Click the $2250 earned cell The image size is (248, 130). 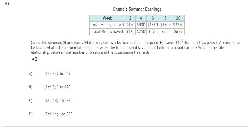click(178, 25)
